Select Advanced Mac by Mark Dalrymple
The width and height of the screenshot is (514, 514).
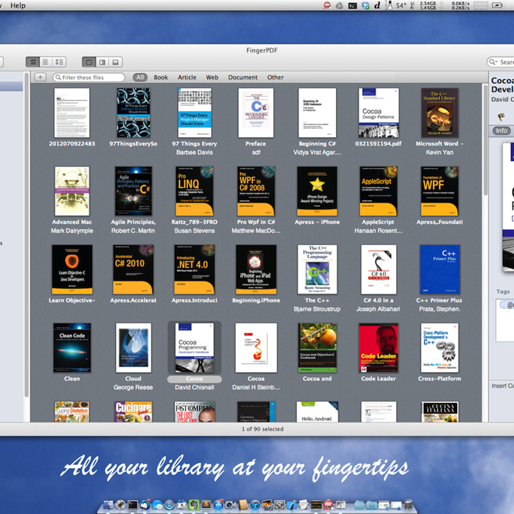pos(72,191)
